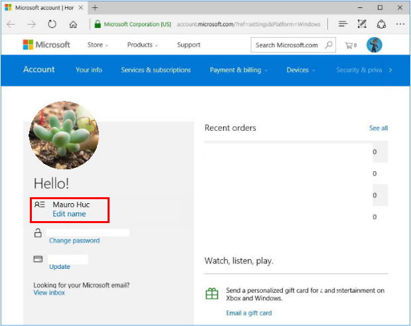Click the Edit name link
411x326 pixels.
point(69,214)
